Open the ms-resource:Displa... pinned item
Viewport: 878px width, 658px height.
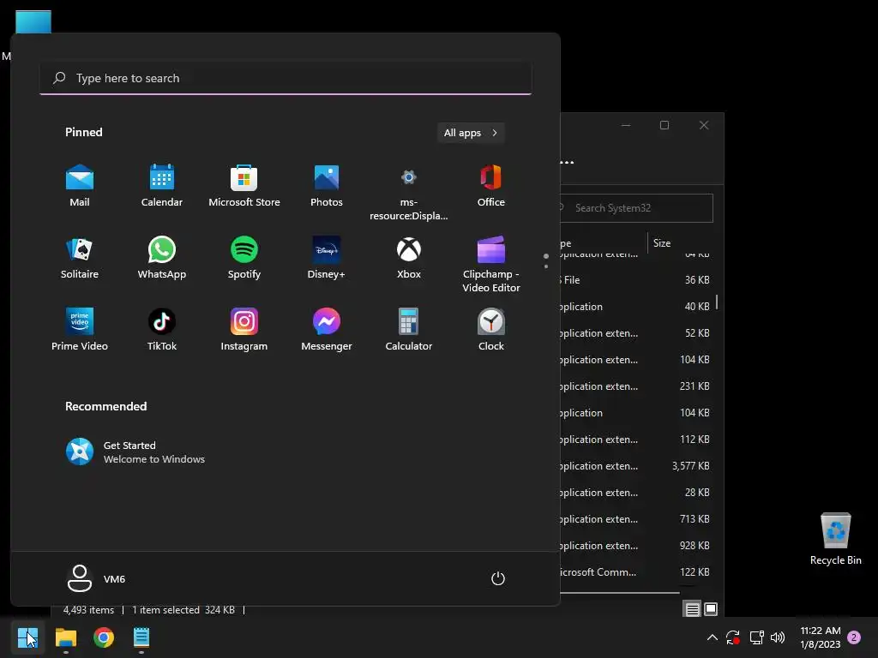point(409,193)
